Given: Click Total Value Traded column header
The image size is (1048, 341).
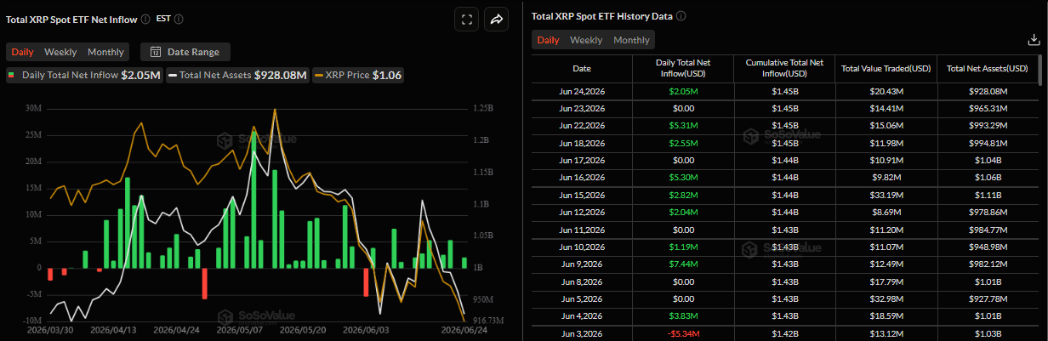Looking at the screenshot, I should pyautogui.click(x=886, y=68).
